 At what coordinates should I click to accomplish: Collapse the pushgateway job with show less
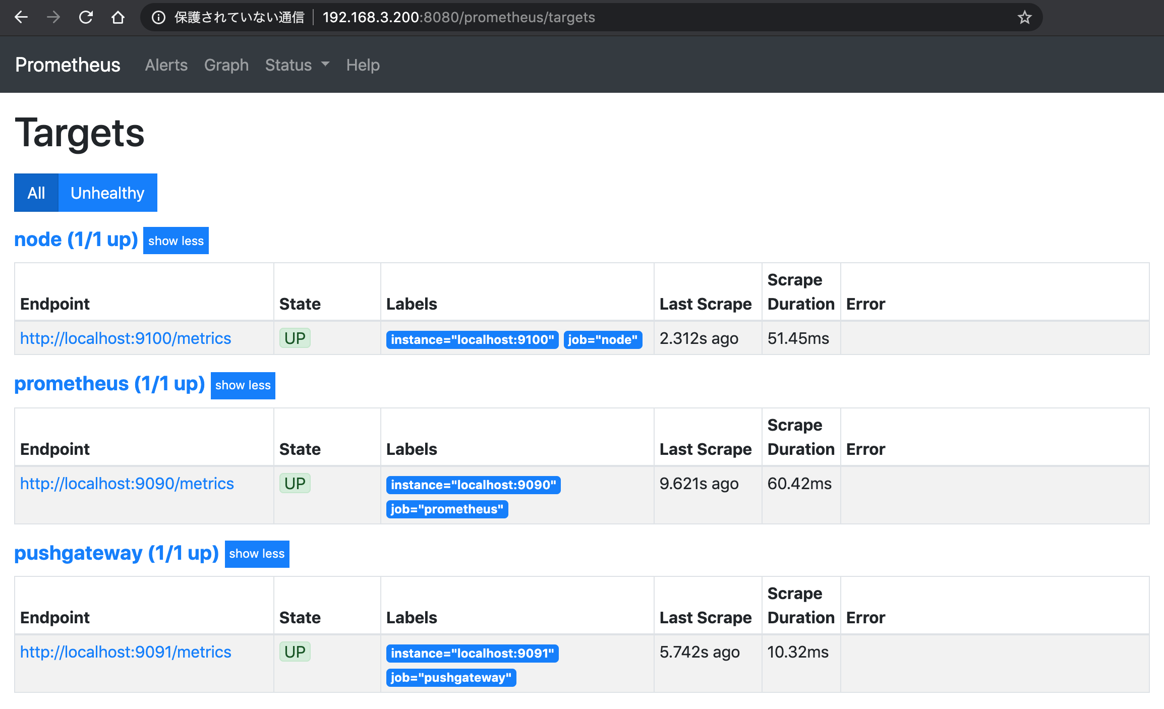[257, 554]
